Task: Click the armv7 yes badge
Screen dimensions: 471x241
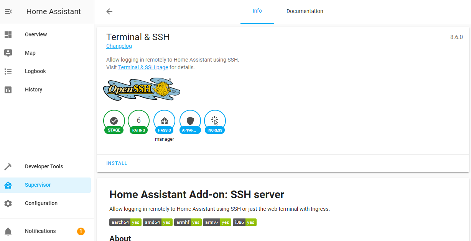Action: point(217,222)
